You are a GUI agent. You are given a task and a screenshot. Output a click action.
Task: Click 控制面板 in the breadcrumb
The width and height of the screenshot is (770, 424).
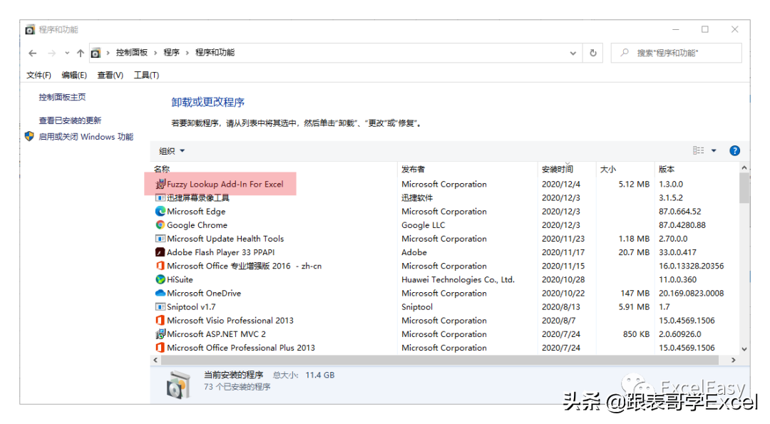[132, 53]
